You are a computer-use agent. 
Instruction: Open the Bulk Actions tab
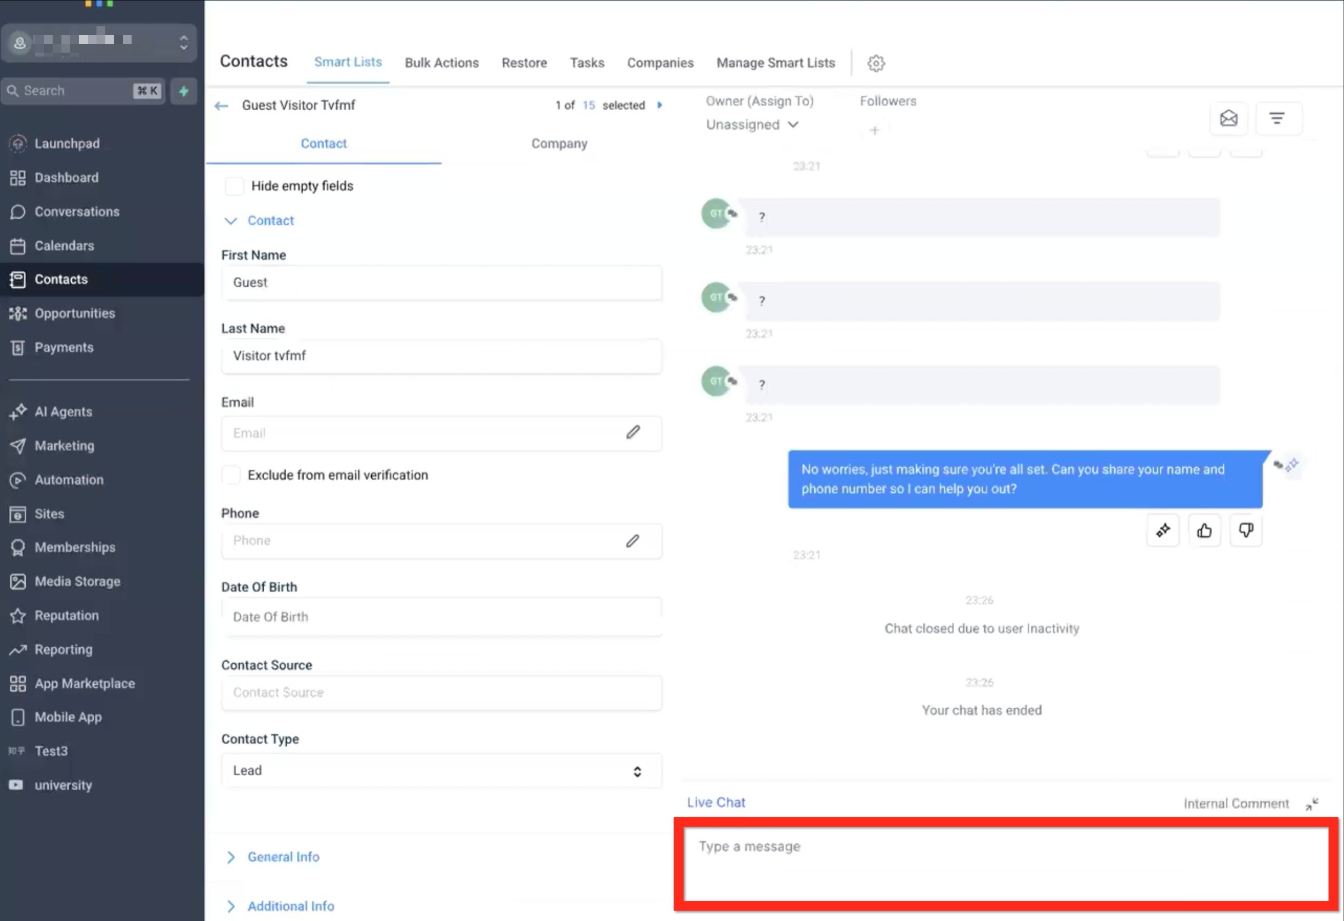click(441, 62)
